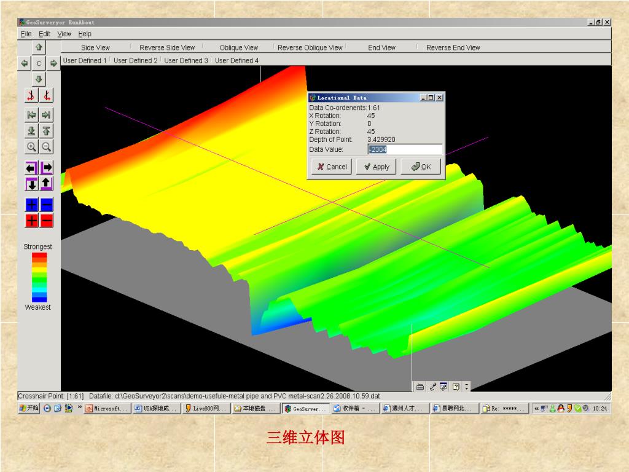Click the monitor icon in floating toolbar
629x472 pixels.
click(443, 387)
